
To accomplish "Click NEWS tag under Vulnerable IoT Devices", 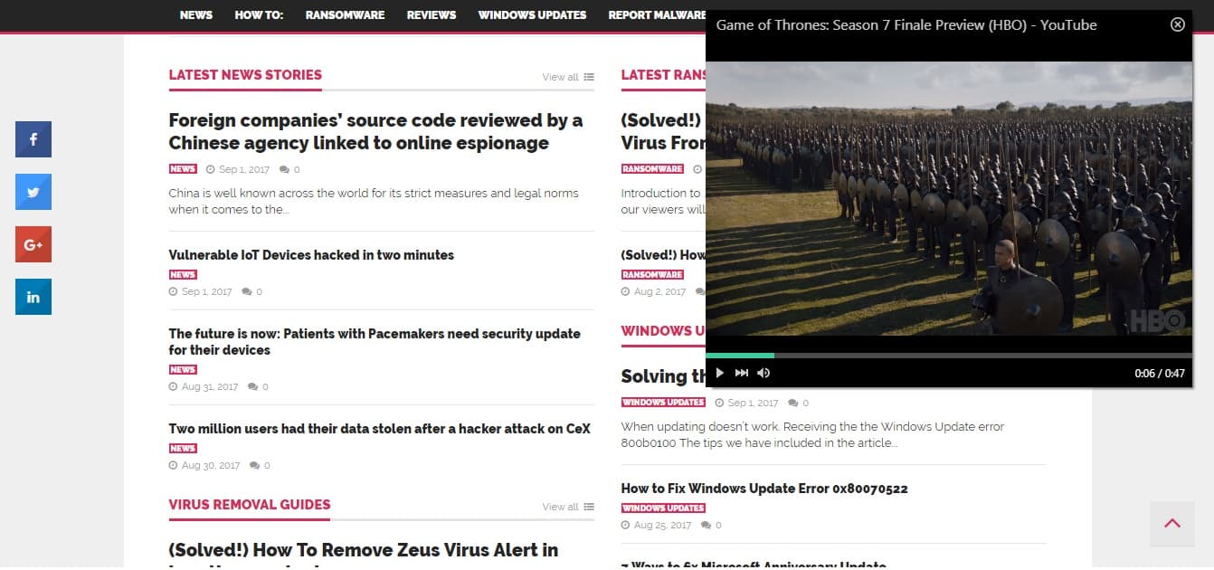I will 183,274.
